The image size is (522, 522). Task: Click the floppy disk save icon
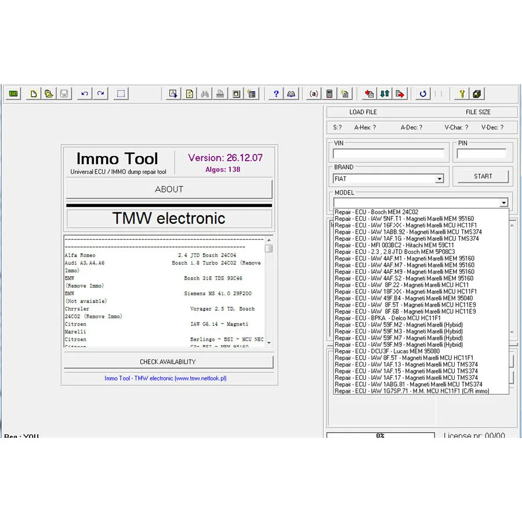[64, 93]
